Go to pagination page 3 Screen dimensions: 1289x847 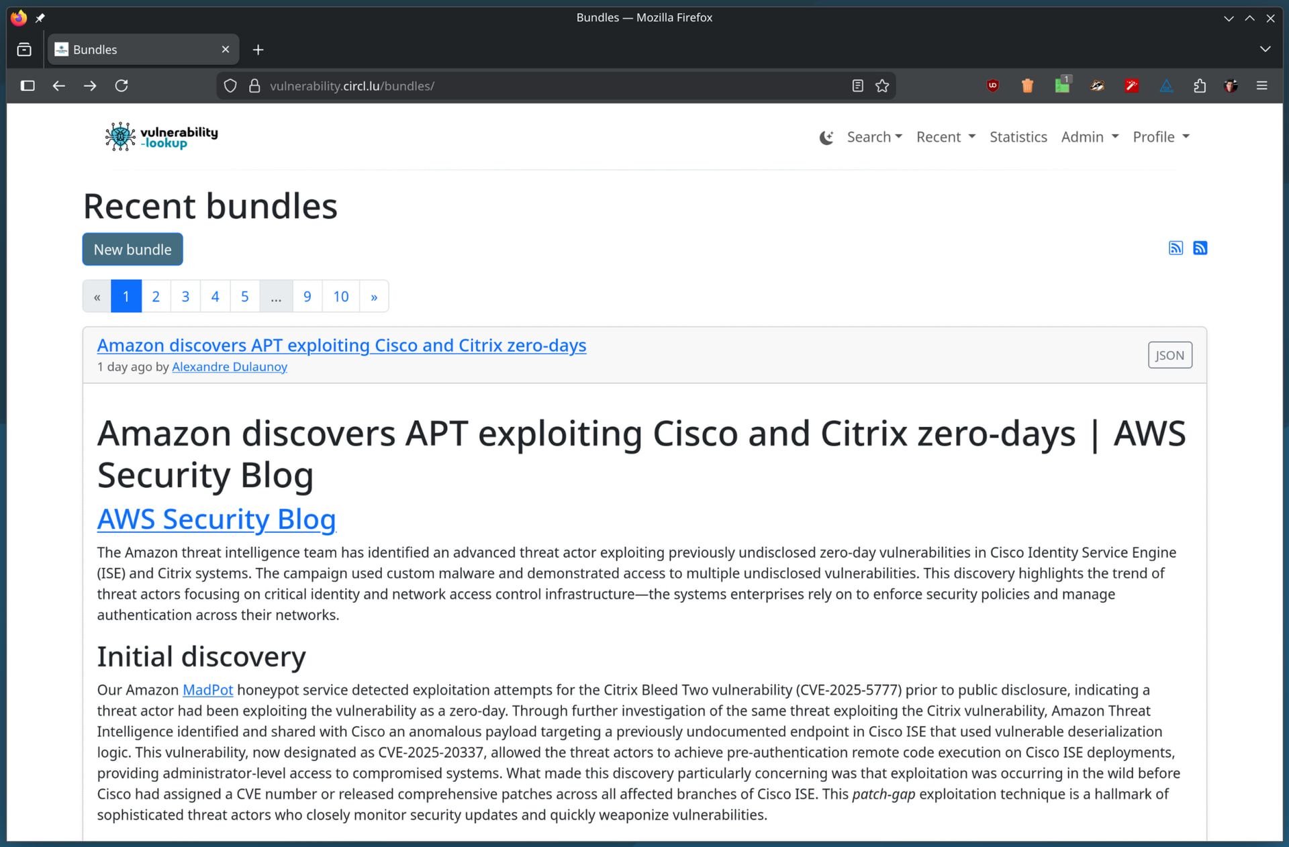click(x=185, y=297)
